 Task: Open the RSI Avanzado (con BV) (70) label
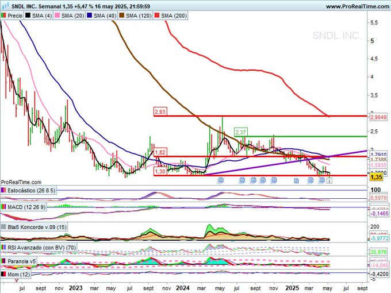tap(41, 248)
